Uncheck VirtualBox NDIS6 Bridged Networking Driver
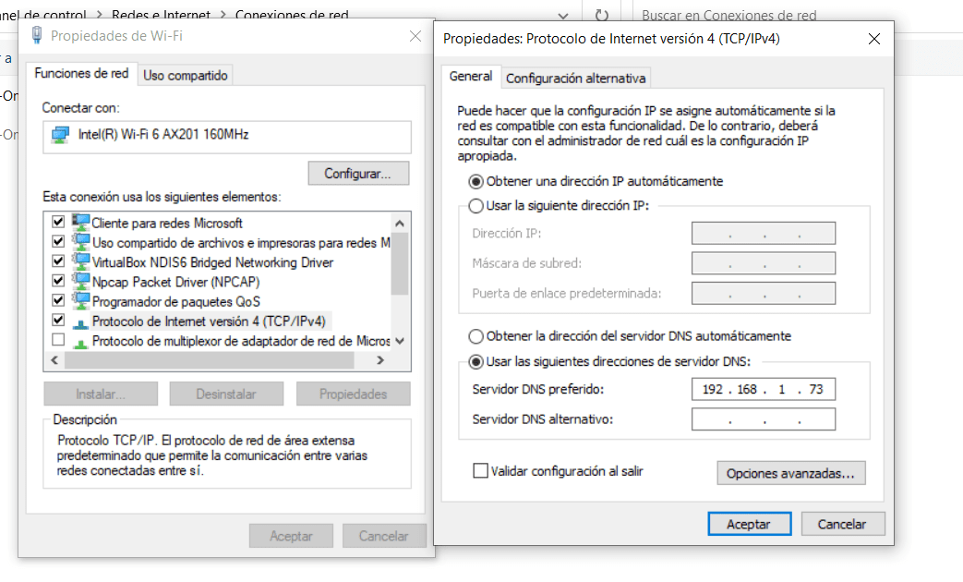963x582 pixels. [x=58, y=261]
